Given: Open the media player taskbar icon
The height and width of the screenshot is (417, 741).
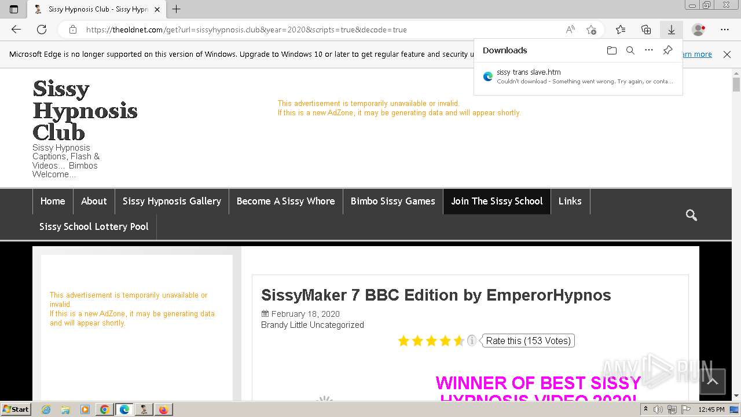Looking at the screenshot, I should pyautogui.click(x=85, y=409).
